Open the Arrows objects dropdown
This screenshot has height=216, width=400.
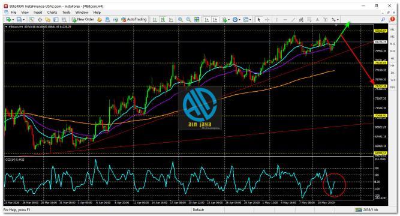click(x=335, y=19)
